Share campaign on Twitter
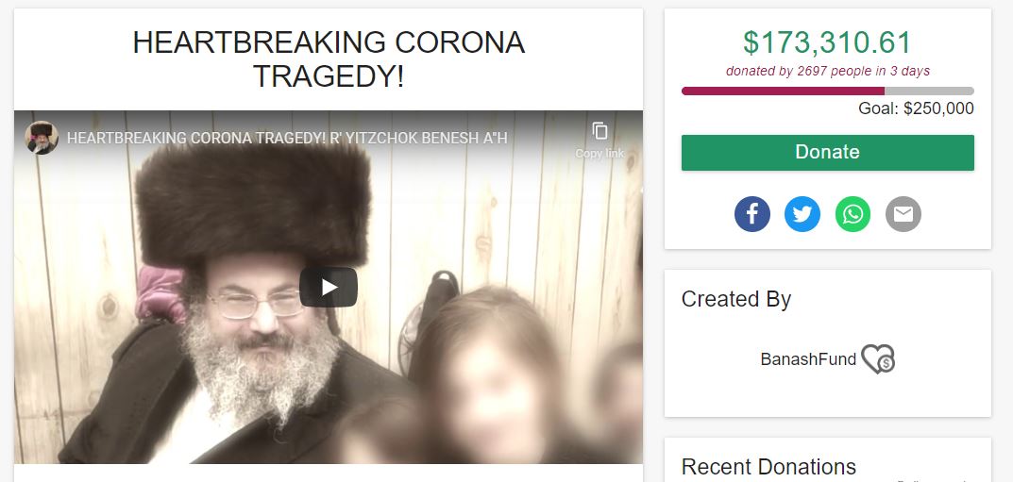 802,214
